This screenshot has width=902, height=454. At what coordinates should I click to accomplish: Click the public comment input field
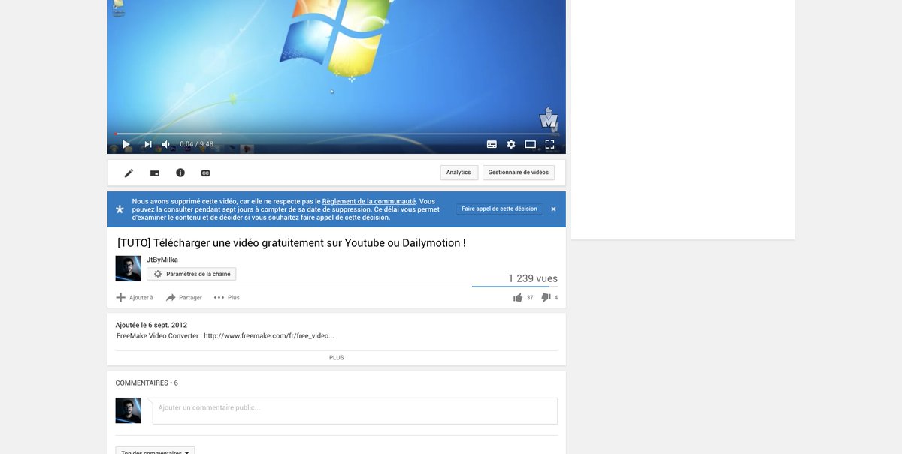tap(356, 411)
